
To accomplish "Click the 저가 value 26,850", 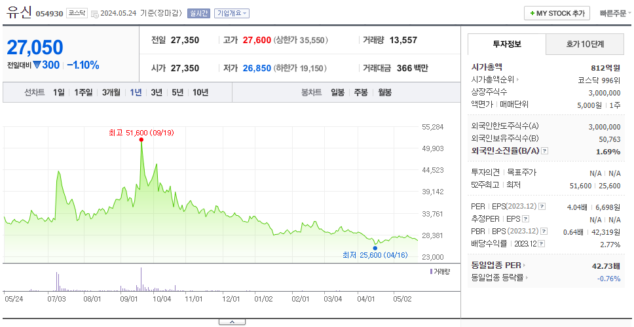I will 257,68.
